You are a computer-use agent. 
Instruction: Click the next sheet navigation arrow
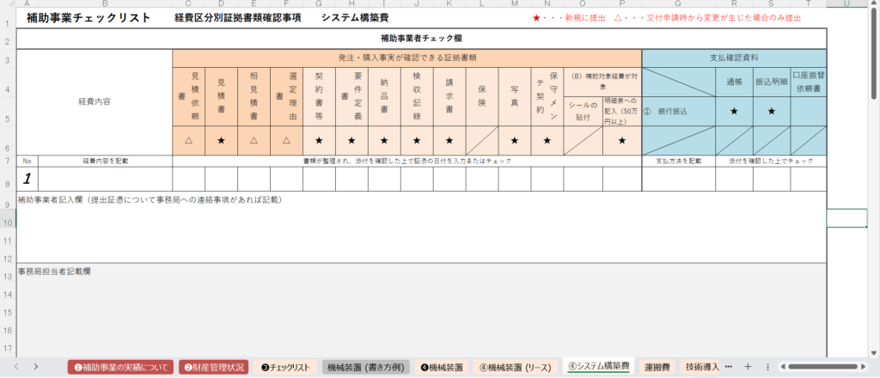click(35, 367)
